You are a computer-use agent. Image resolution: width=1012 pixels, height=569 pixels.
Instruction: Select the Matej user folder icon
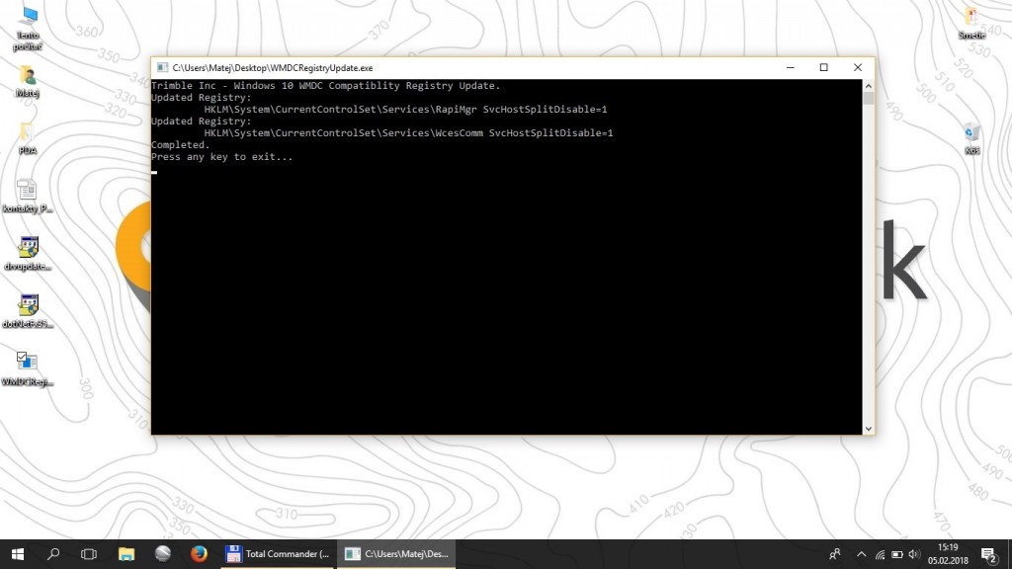[28, 81]
